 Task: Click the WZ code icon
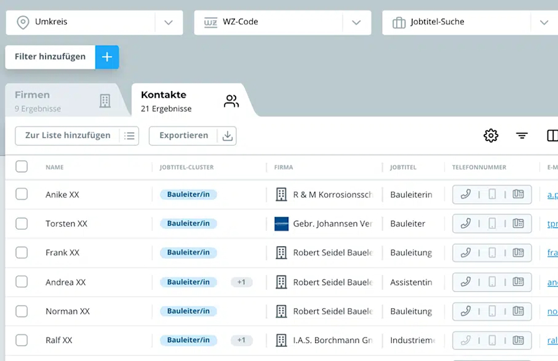click(210, 22)
